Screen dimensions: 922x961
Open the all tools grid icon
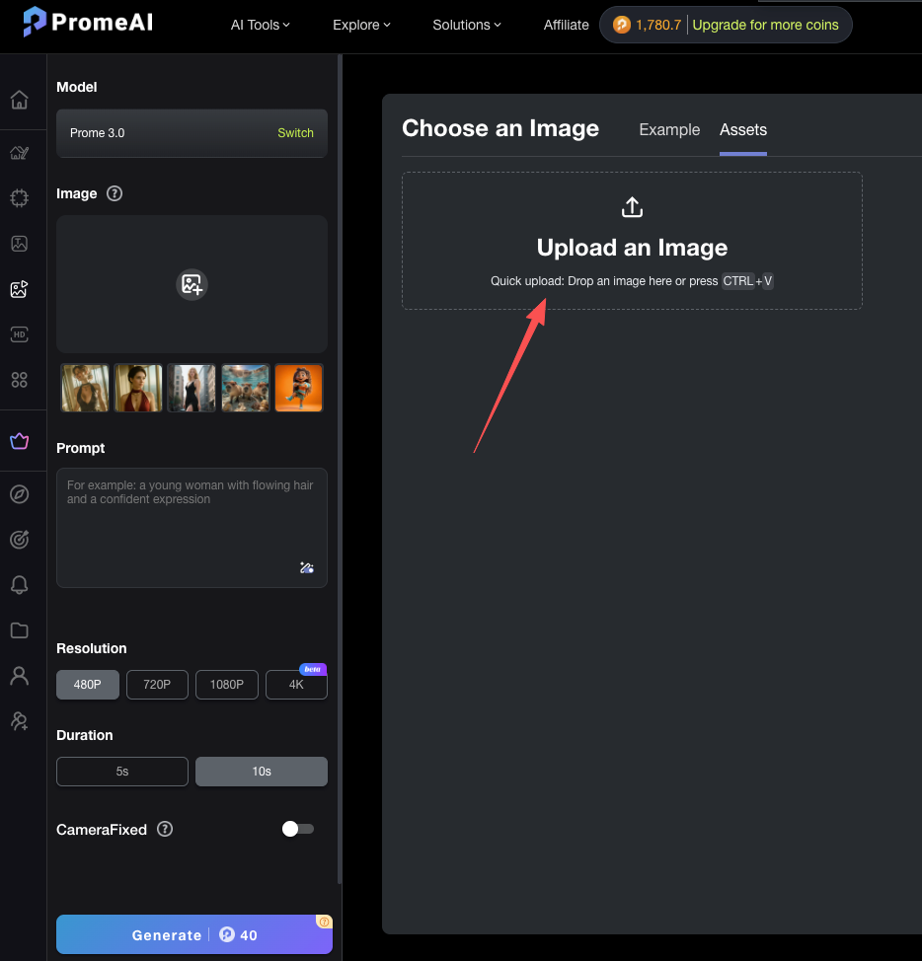(x=19, y=380)
